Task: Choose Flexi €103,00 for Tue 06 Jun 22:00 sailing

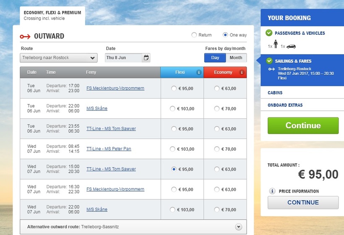Action: click(172, 109)
